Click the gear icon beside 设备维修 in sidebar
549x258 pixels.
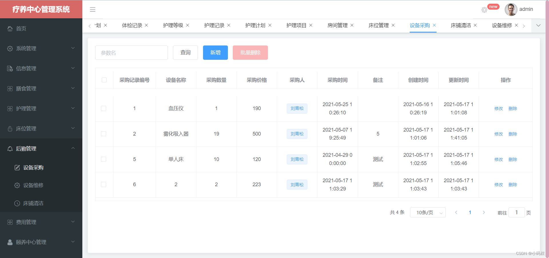(17, 185)
